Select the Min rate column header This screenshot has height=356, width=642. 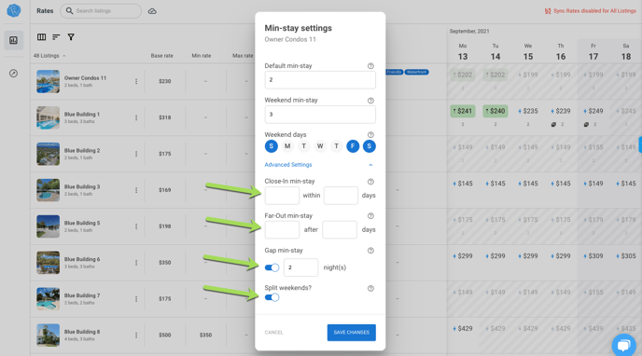pos(202,56)
